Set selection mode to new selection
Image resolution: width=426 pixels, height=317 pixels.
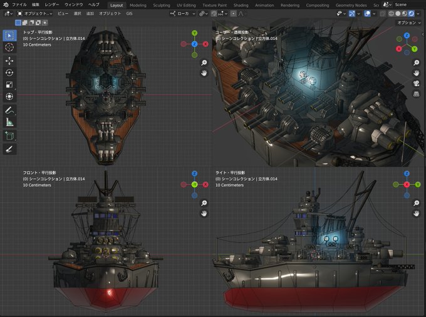[x=18, y=23]
